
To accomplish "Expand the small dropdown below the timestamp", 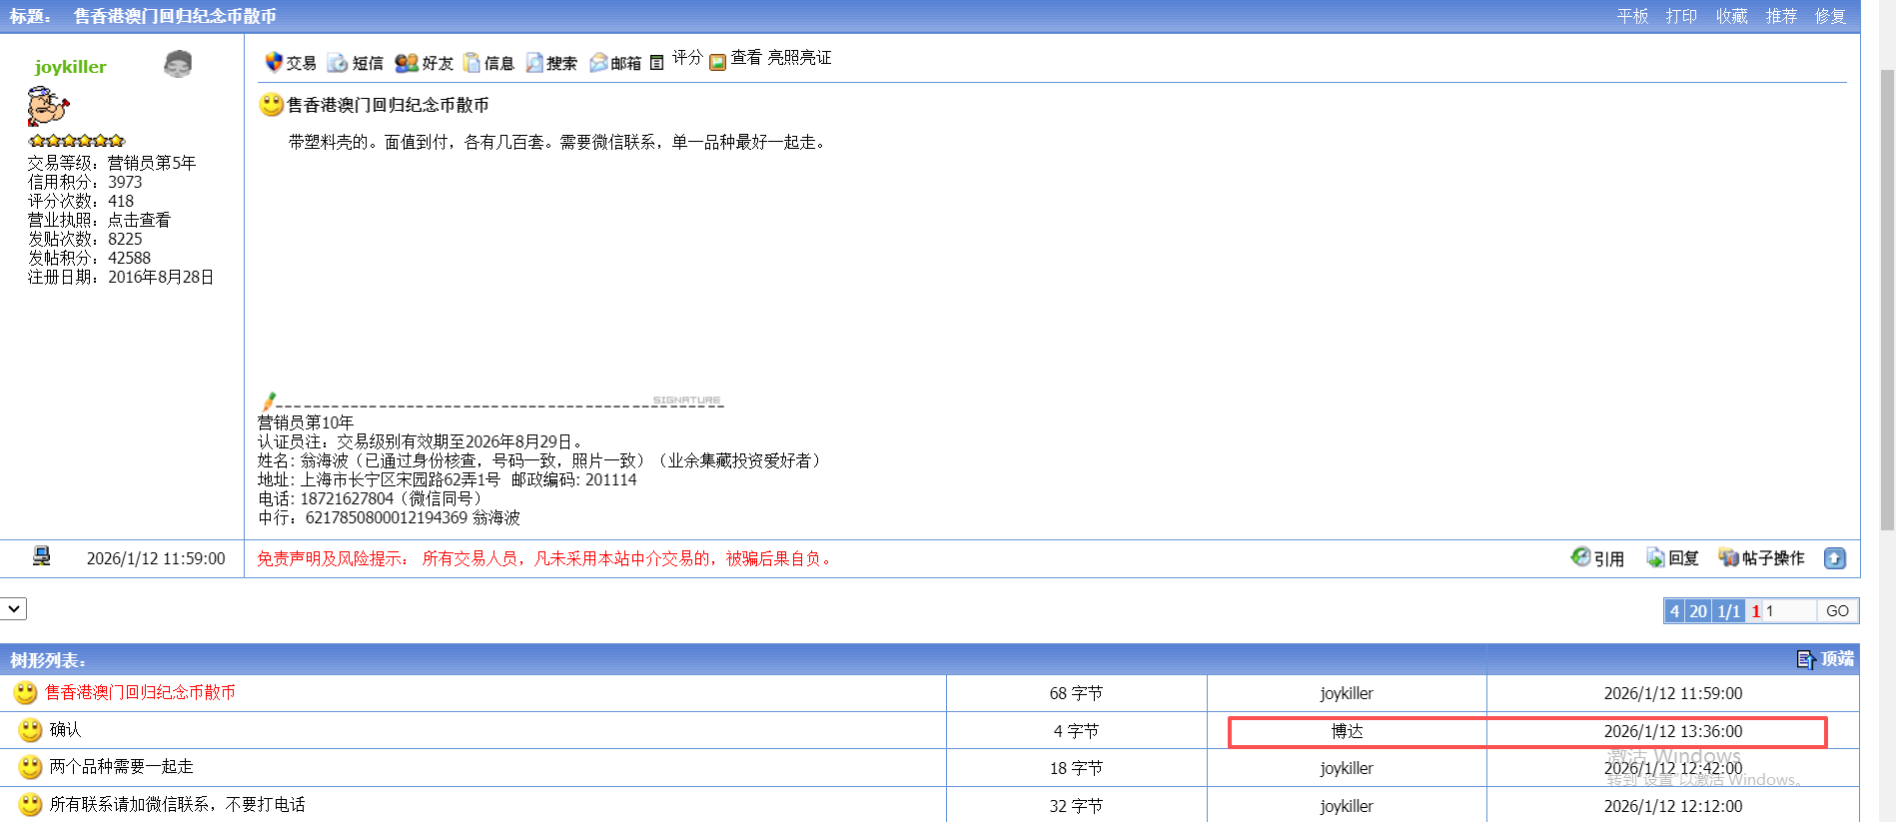I will [x=14, y=608].
